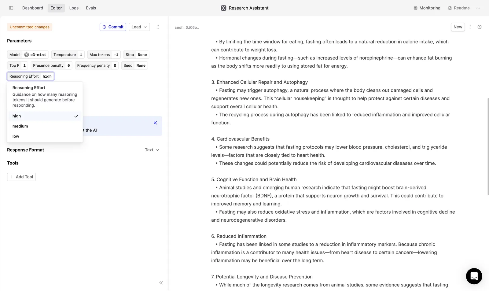Click heading "4. Cardiovascular Benefits"
489x291 pixels.
click(240, 139)
